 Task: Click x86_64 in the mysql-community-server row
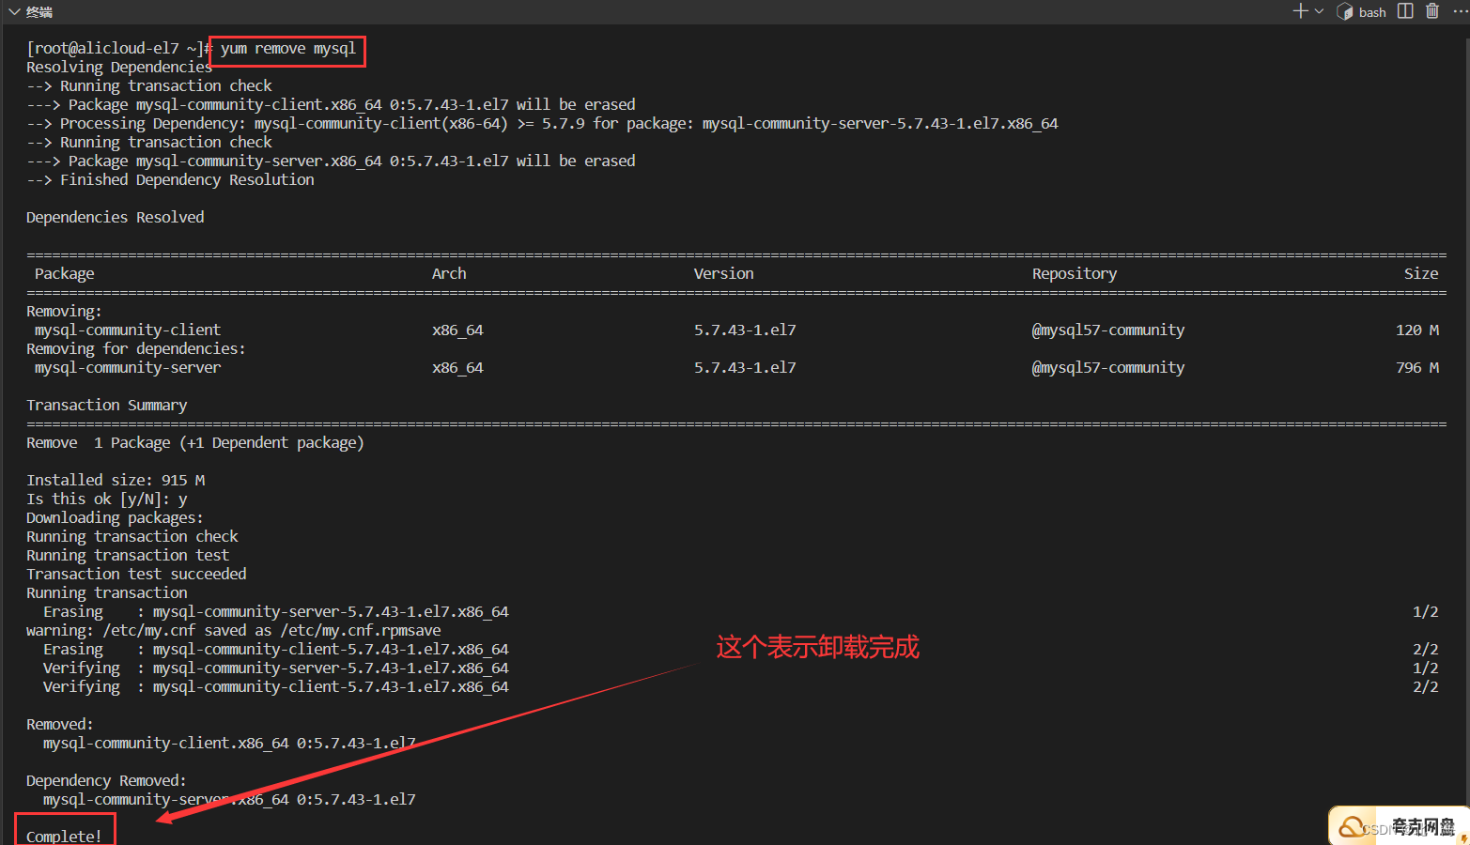(457, 368)
